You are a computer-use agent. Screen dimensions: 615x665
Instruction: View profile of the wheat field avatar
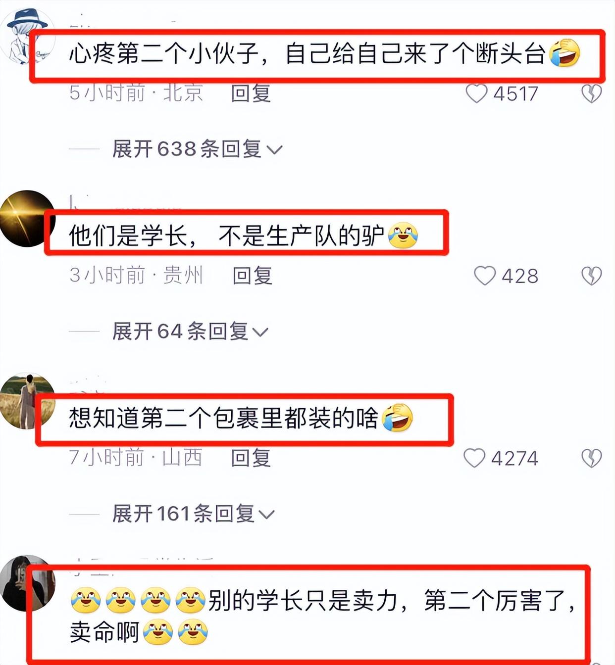coord(27,401)
